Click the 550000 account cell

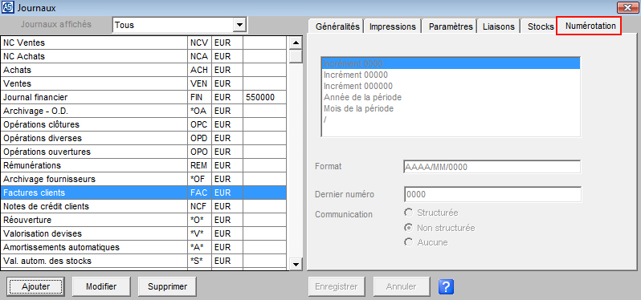(264, 97)
